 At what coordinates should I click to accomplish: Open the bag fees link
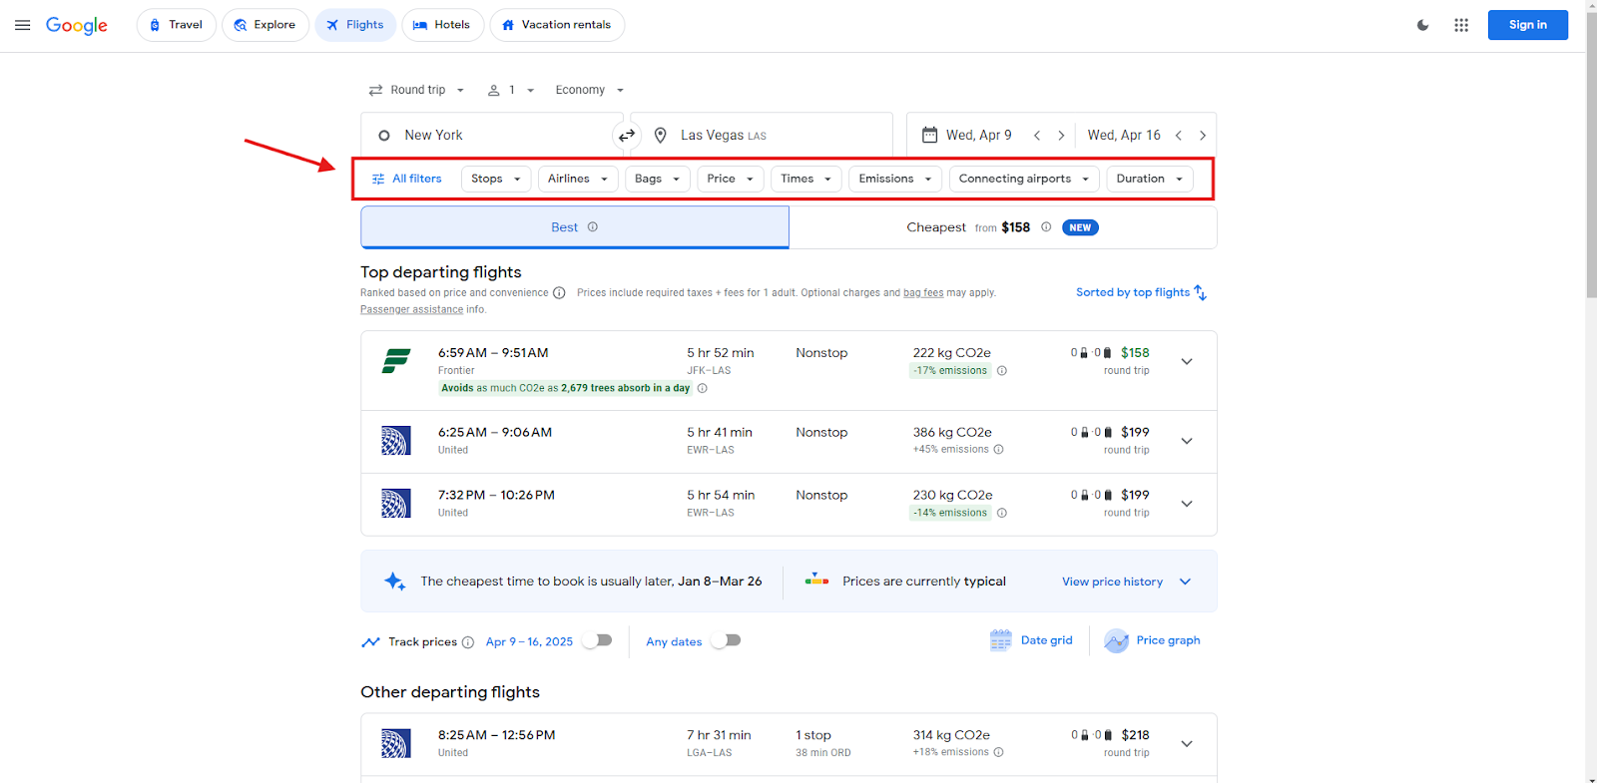pos(923,293)
